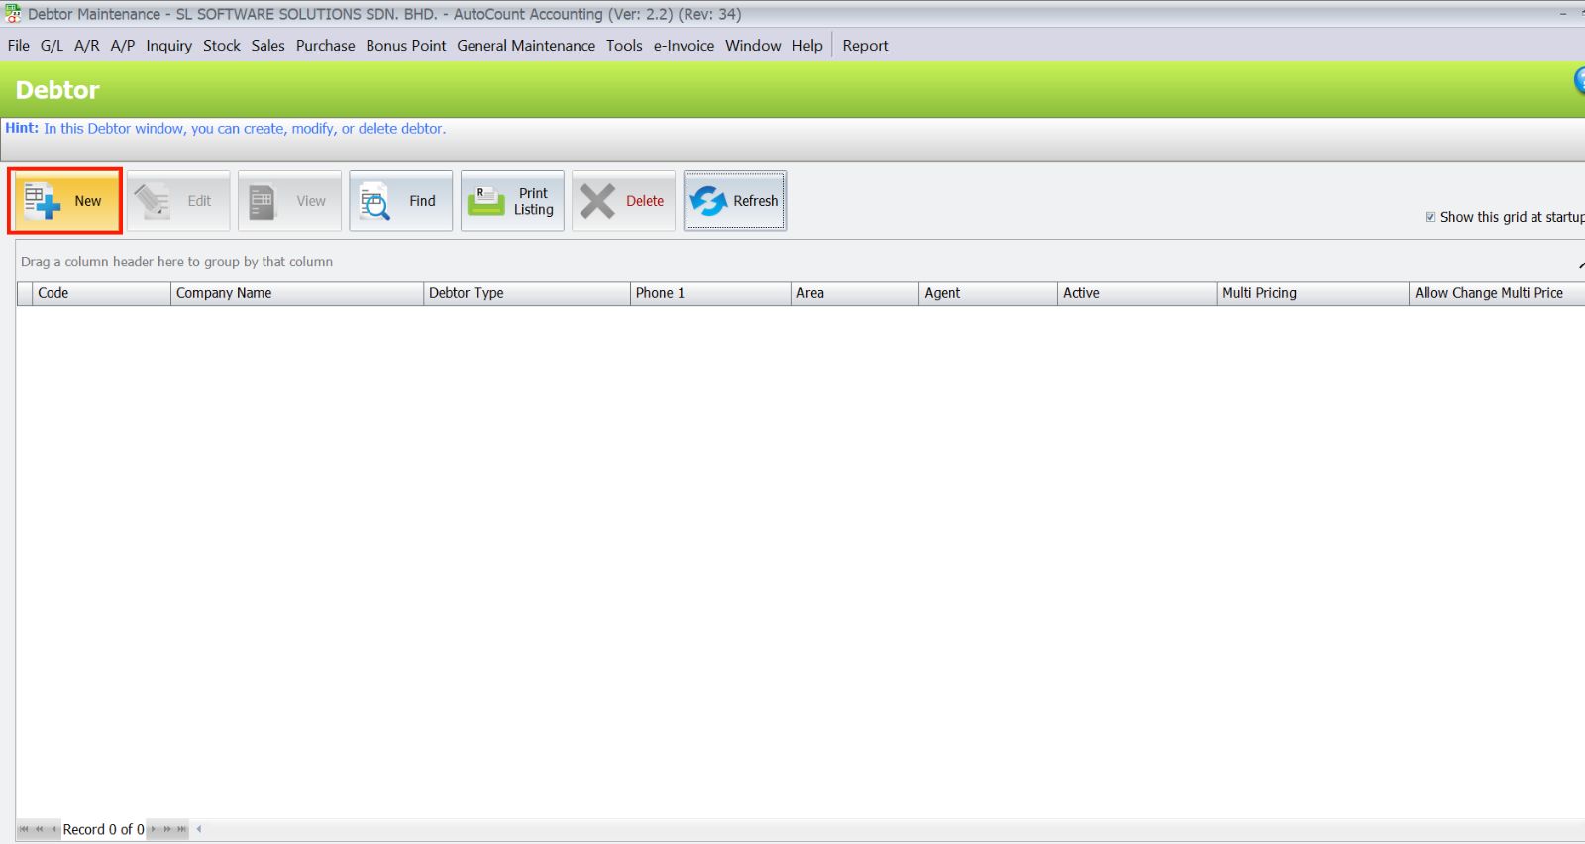Sort by Company Name column header
The width and height of the screenshot is (1585, 844).
click(297, 293)
